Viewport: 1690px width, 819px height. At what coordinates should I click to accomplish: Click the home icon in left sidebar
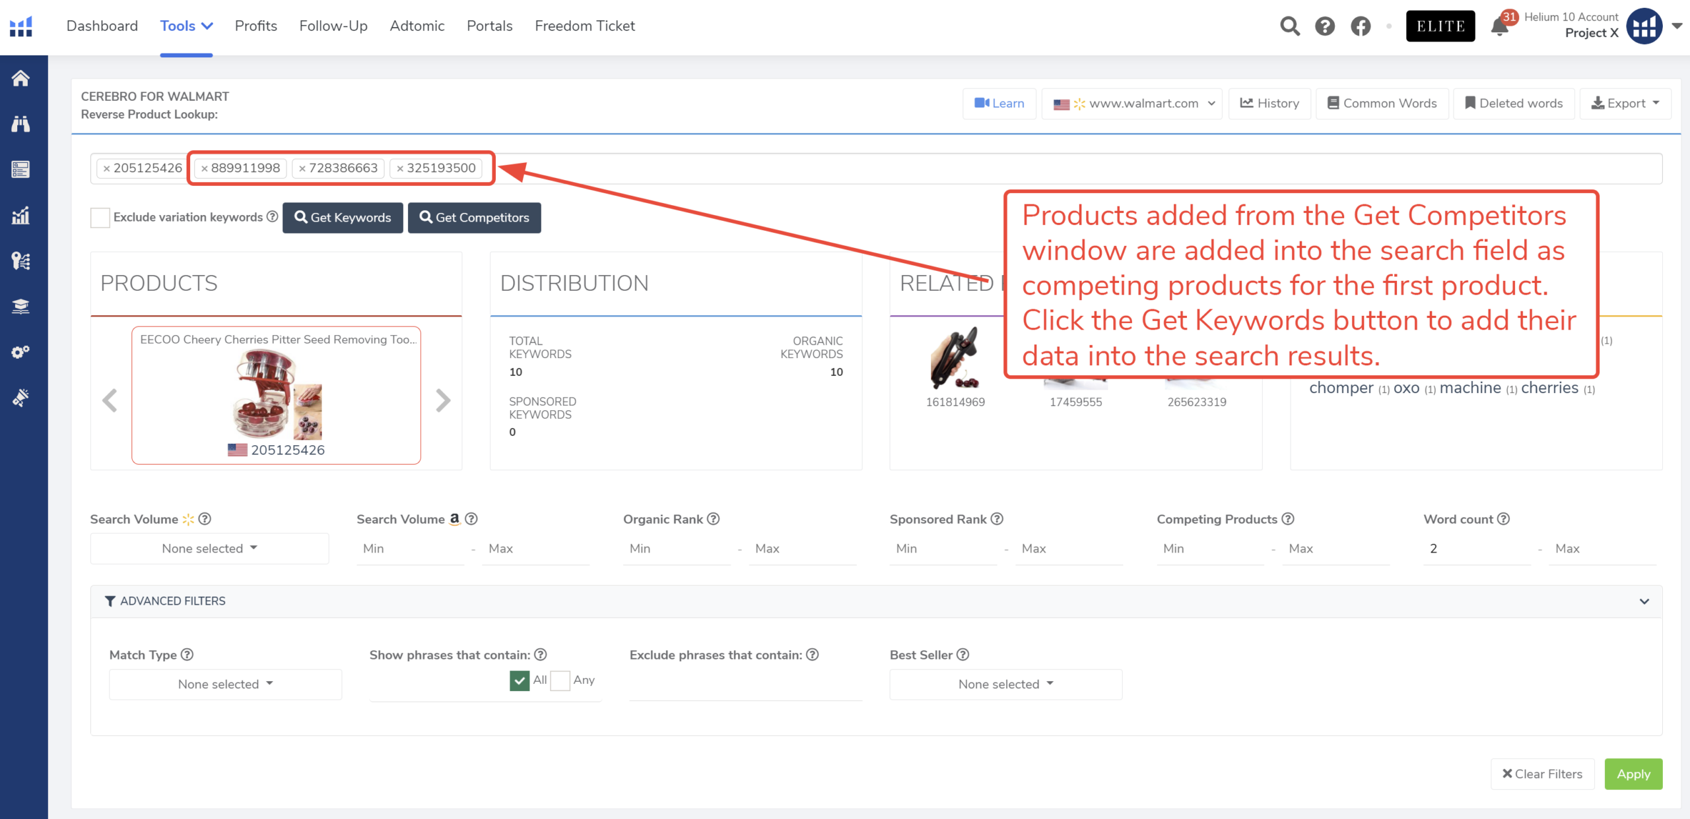coord(20,78)
